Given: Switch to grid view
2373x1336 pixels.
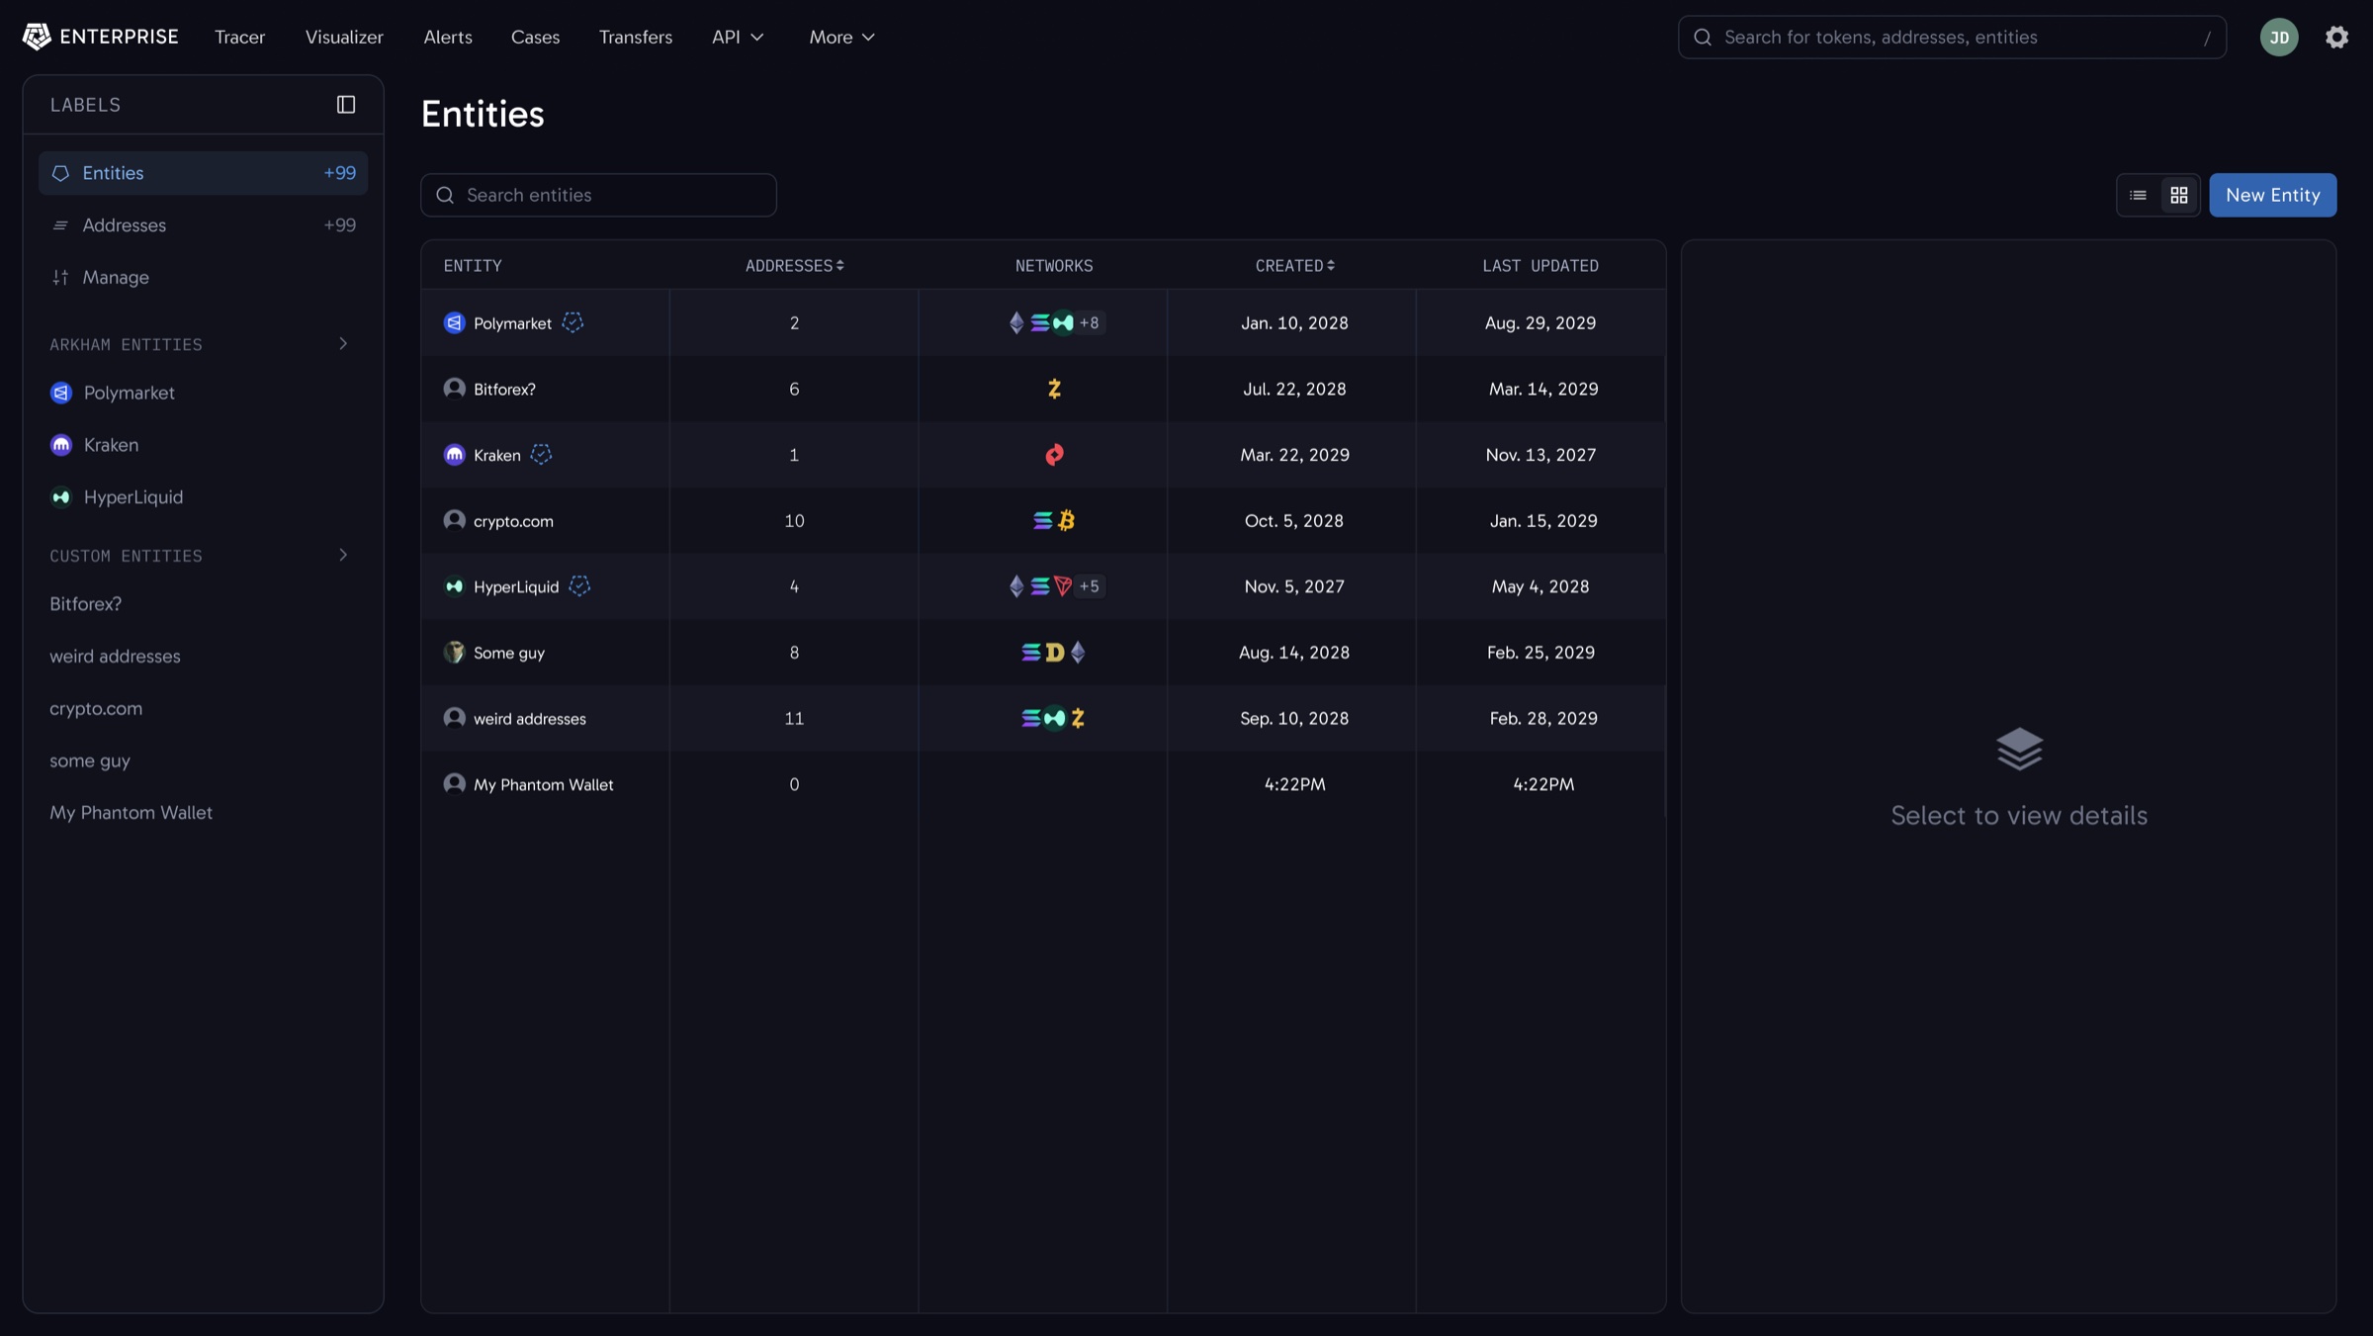Looking at the screenshot, I should click(x=2179, y=195).
